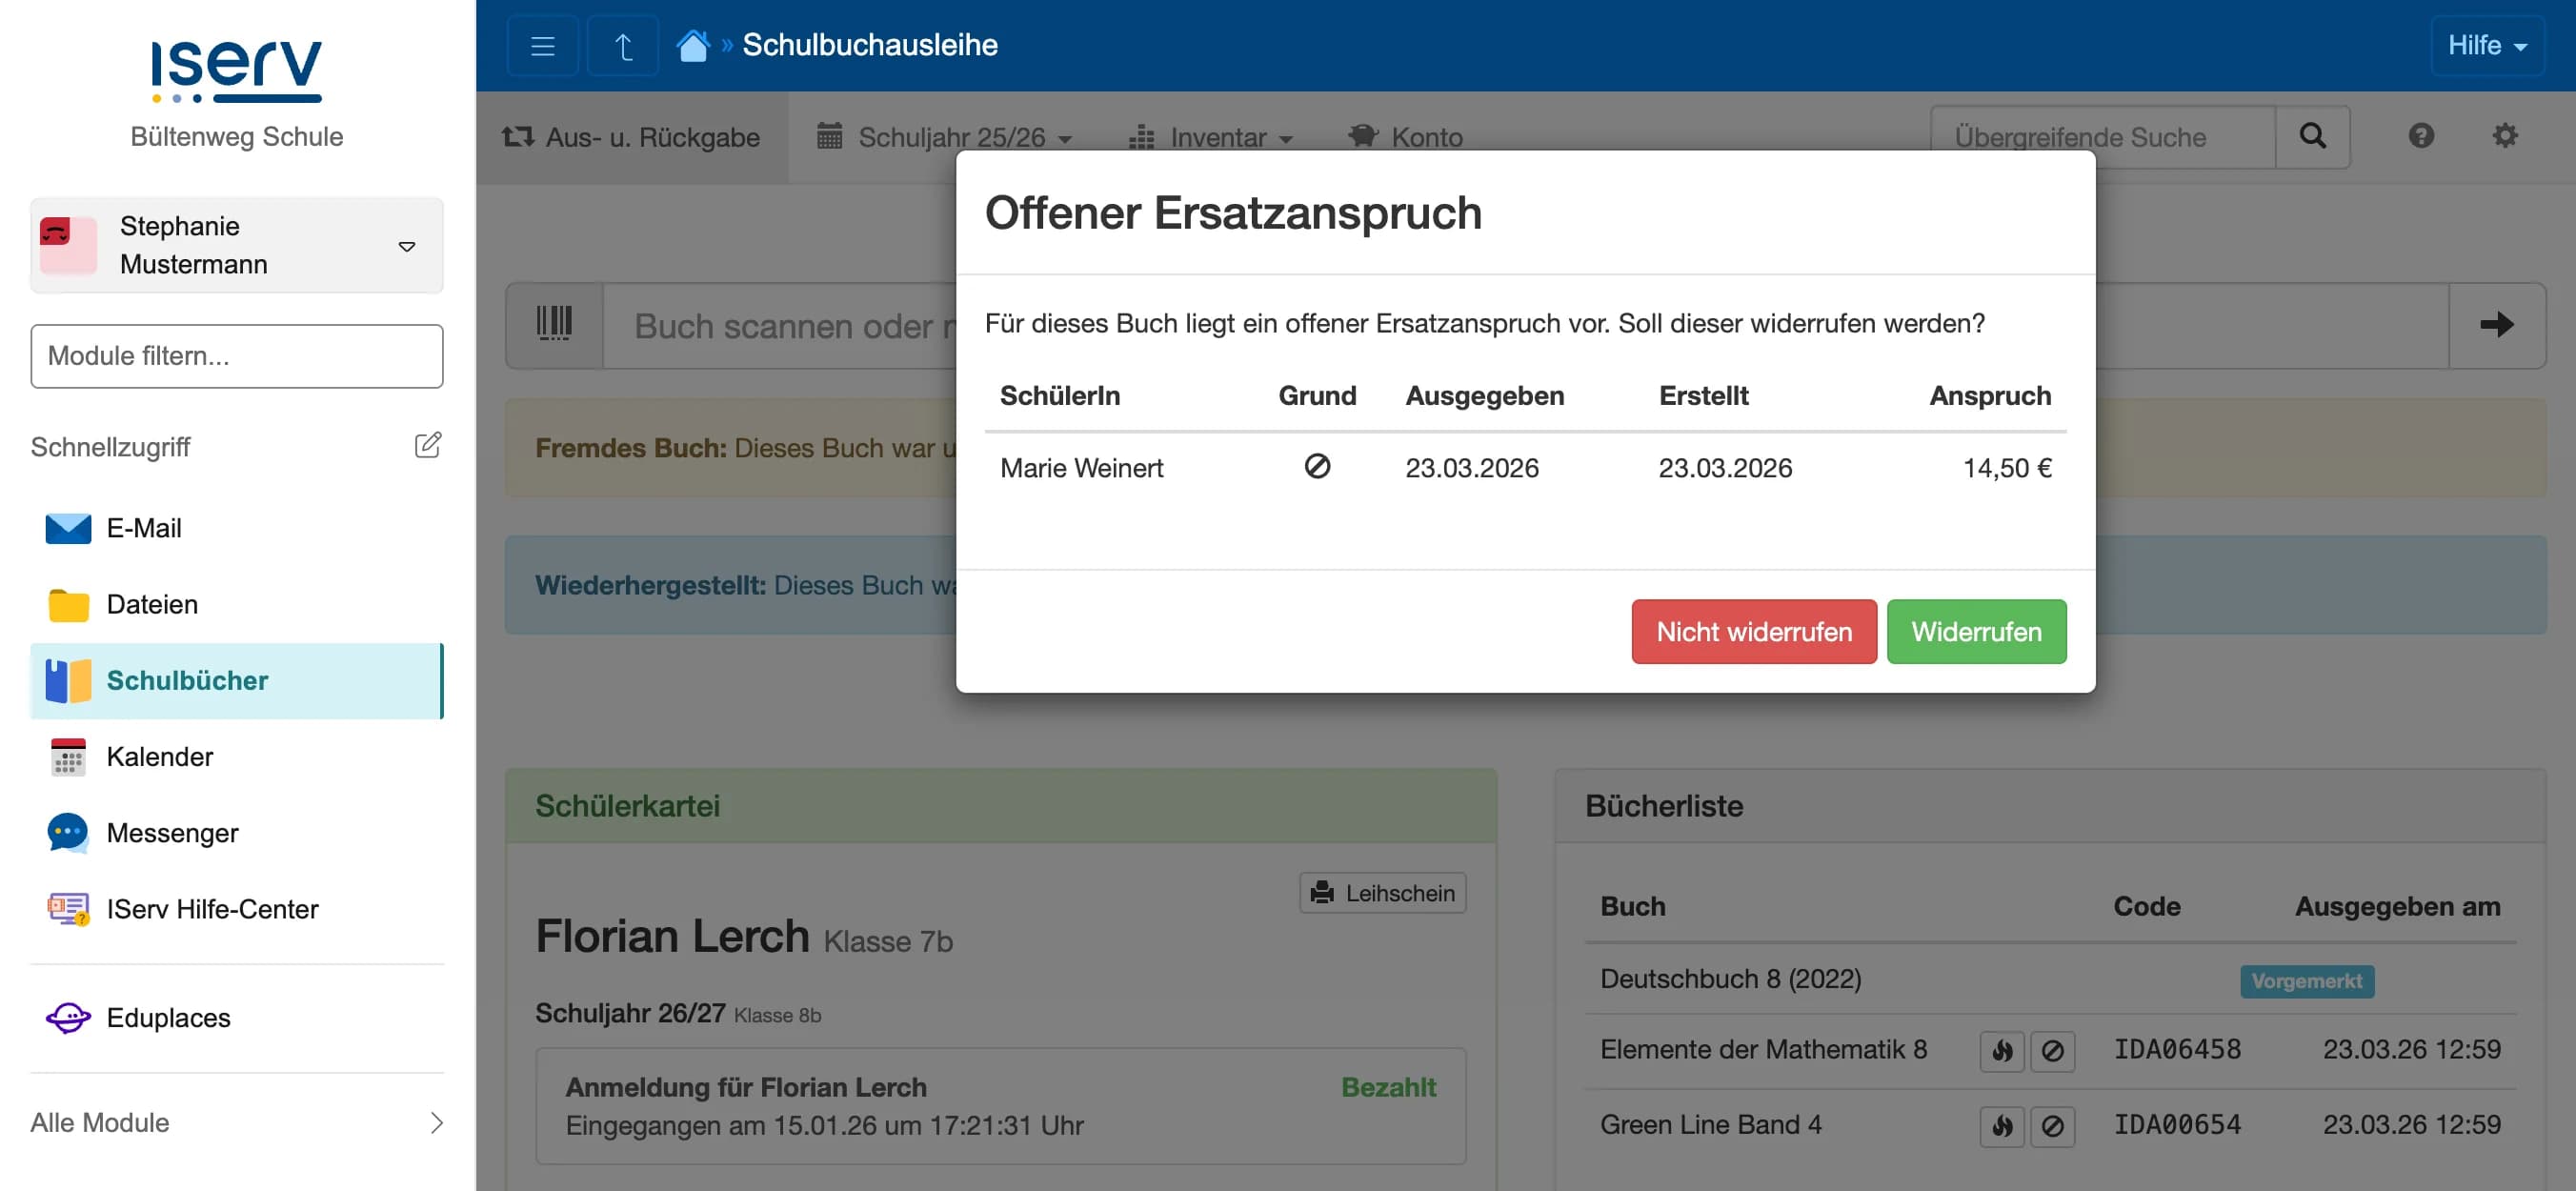Confirm revocation with the Widerrufen button
2576x1191 pixels.
coord(1975,631)
